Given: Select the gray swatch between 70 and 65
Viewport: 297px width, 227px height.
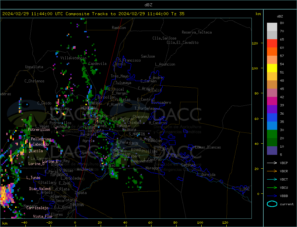Looking at the screenshot, I should point(272,35).
